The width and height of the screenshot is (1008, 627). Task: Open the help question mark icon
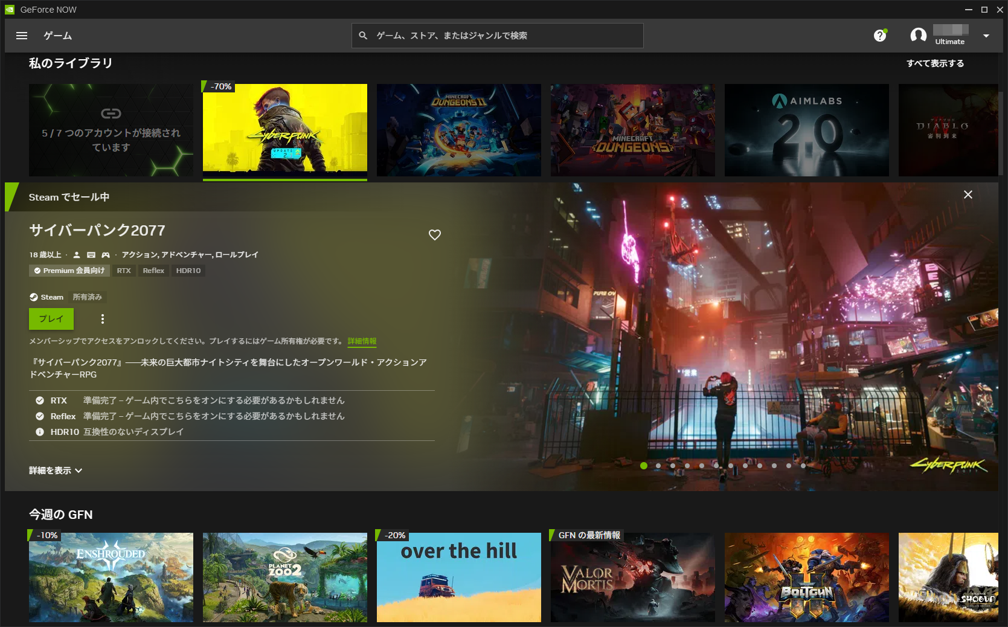tap(880, 36)
